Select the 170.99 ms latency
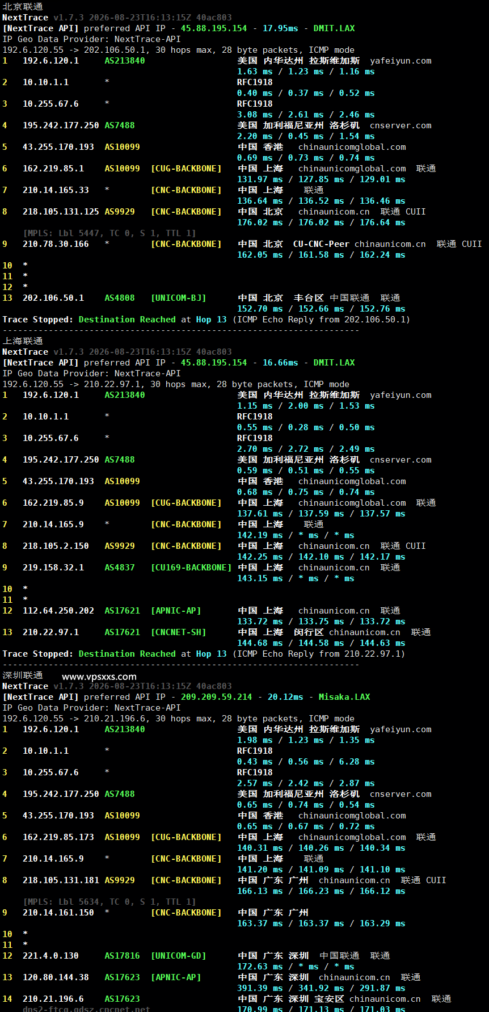489x1012 pixels. point(260,1009)
